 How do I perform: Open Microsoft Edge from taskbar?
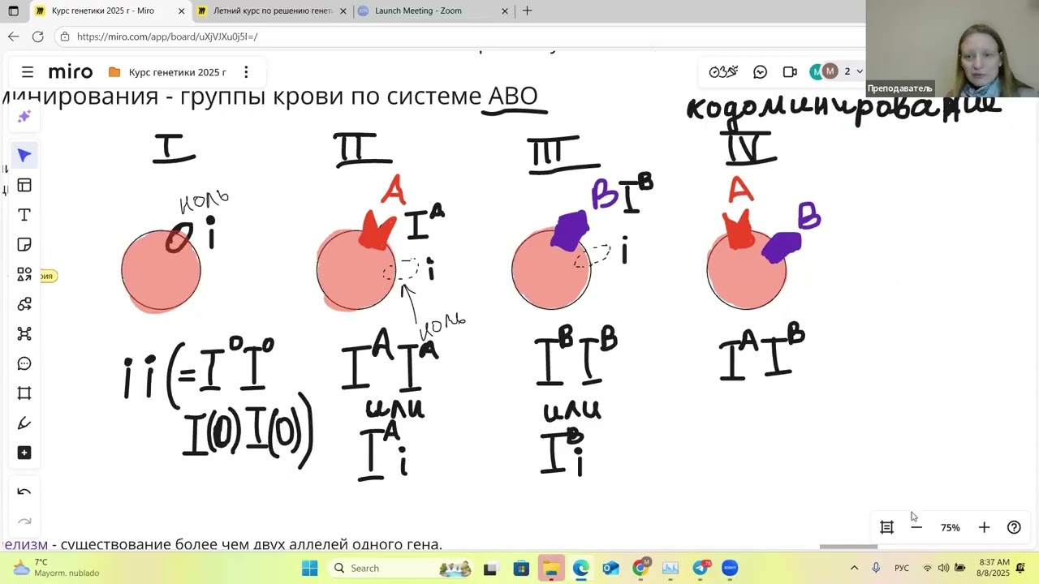click(x=581, y=569)
